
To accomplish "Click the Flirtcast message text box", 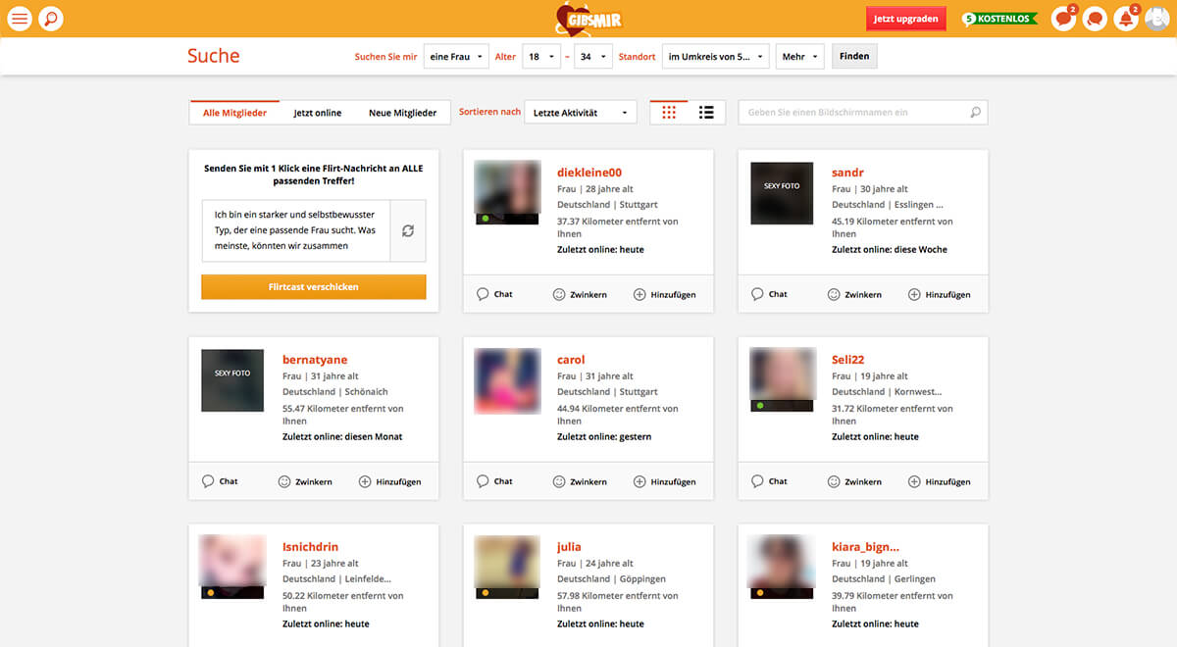I will [295, 230].
